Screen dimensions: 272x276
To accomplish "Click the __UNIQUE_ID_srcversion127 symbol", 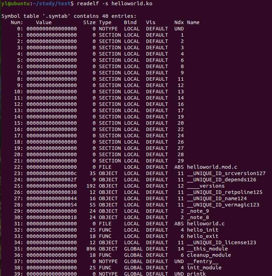I will pos(226,173).
